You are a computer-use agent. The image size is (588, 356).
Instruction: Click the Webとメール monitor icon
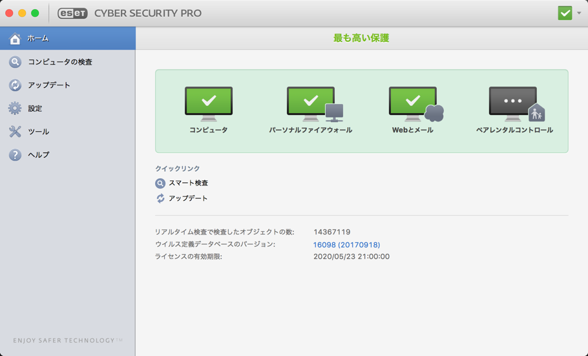pyautogui.click(x=416, y=104)
